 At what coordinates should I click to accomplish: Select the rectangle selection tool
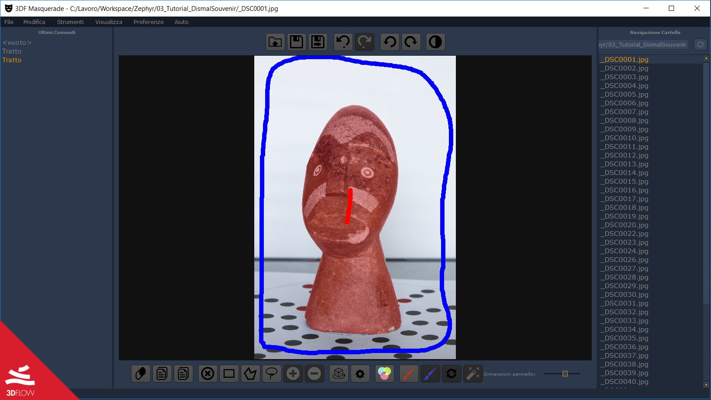[x=229, y=374]
